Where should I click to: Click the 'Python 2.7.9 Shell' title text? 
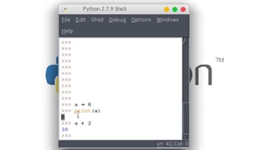pyautogui.click(x=105, y=9)
